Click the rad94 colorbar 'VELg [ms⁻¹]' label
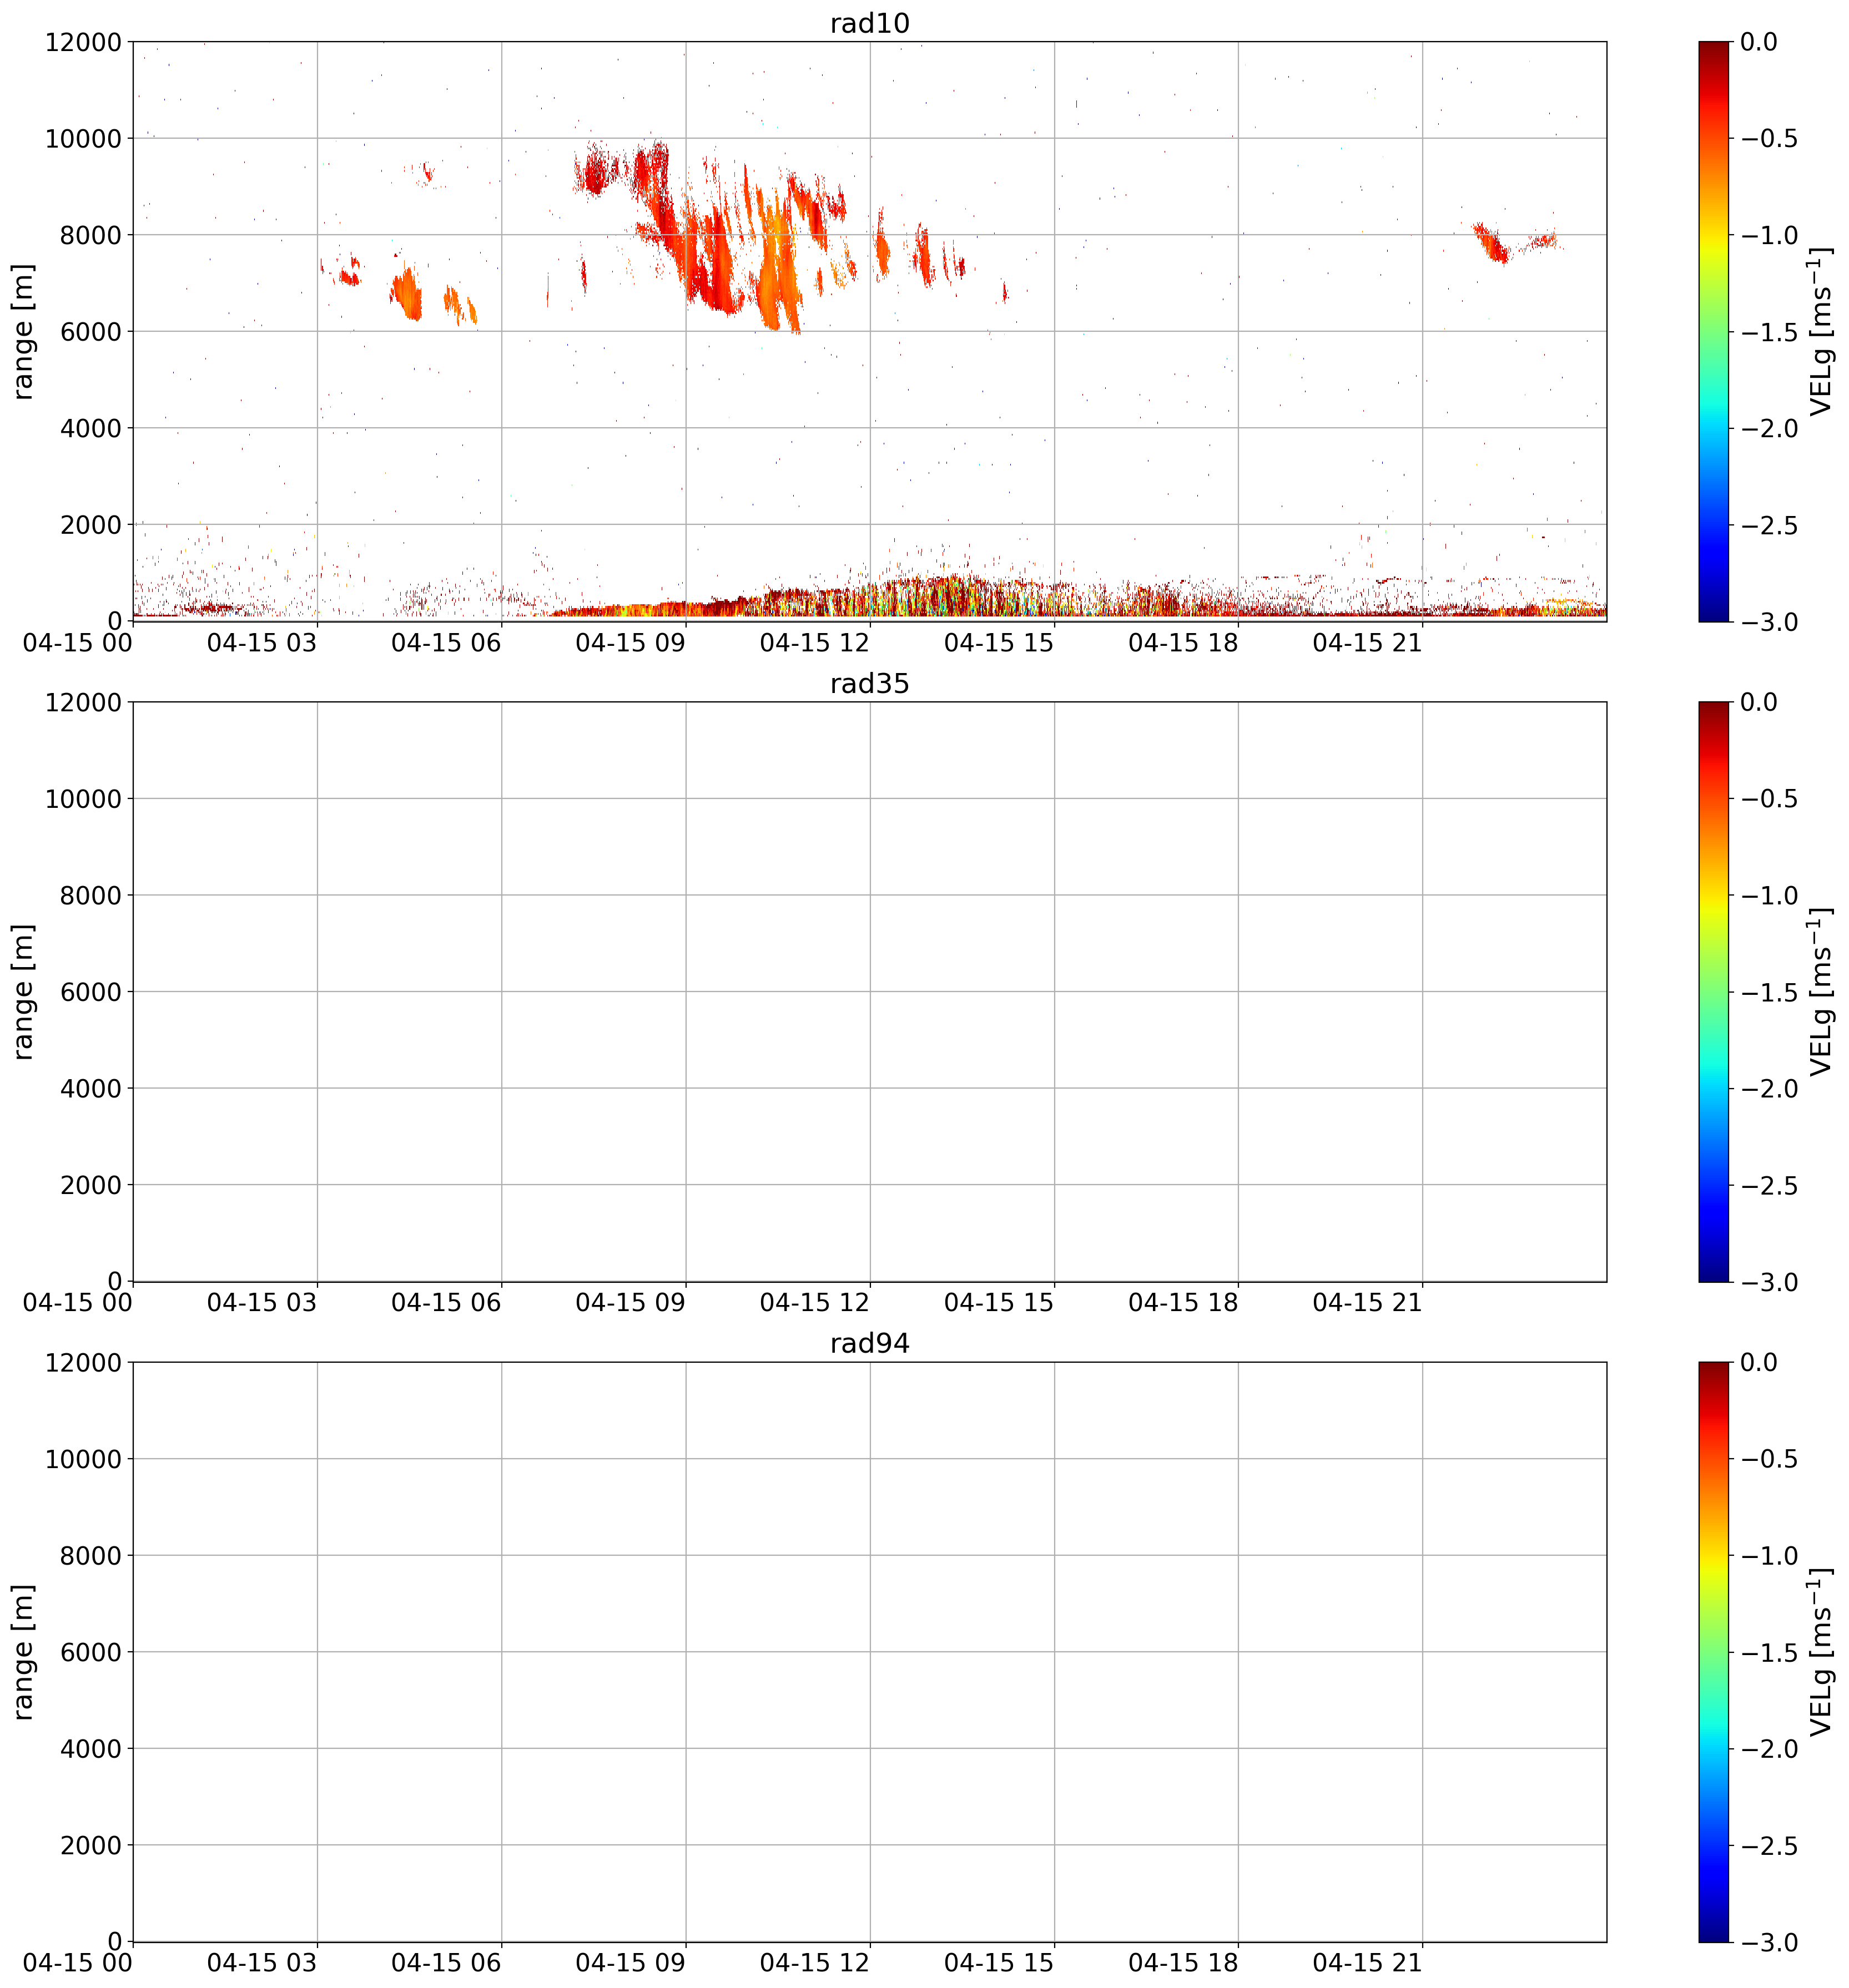The width and height of the screenshot is (1849, 1988). [1821, 1652]
